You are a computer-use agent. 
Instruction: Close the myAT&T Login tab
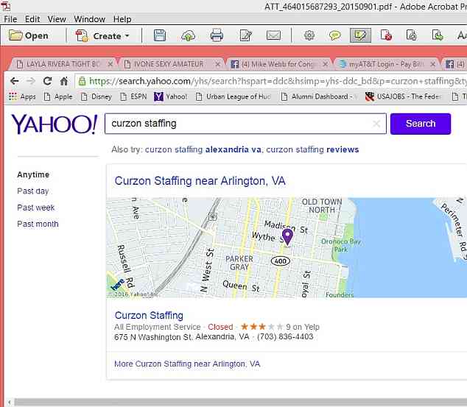click(433, 64)
